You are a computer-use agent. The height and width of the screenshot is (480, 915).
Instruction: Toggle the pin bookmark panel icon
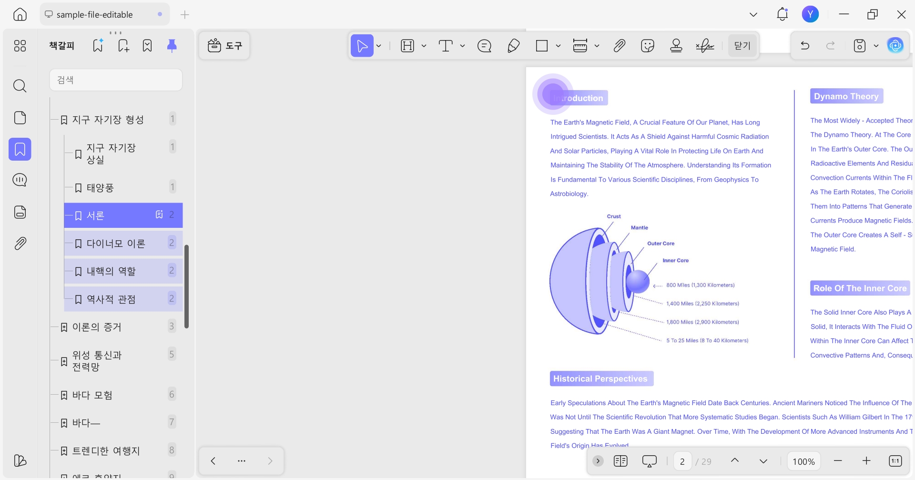pos(172,45)
